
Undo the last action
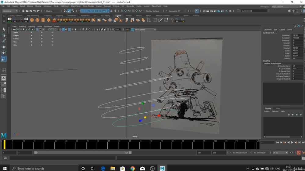[x=34, y=11]
